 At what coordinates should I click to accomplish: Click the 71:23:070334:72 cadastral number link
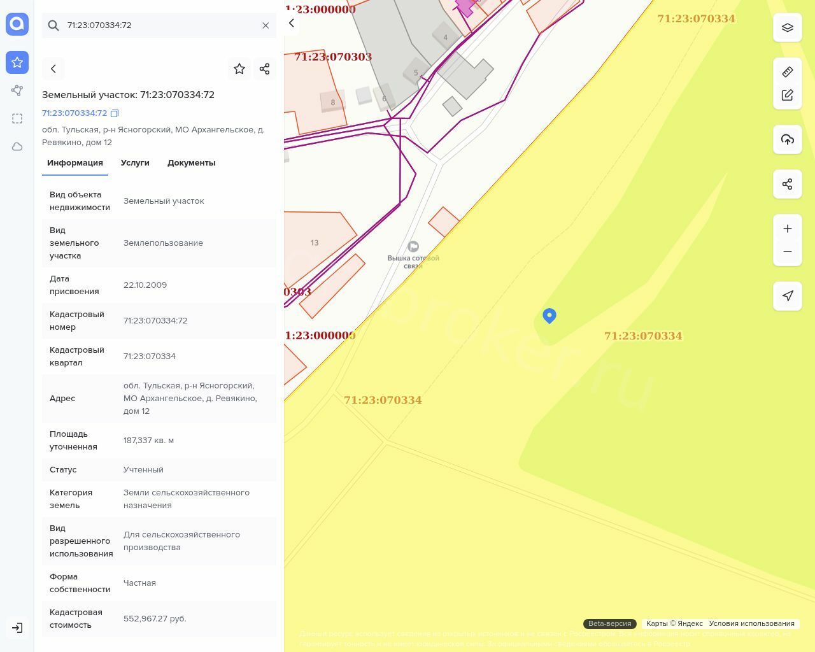(74, 113)
